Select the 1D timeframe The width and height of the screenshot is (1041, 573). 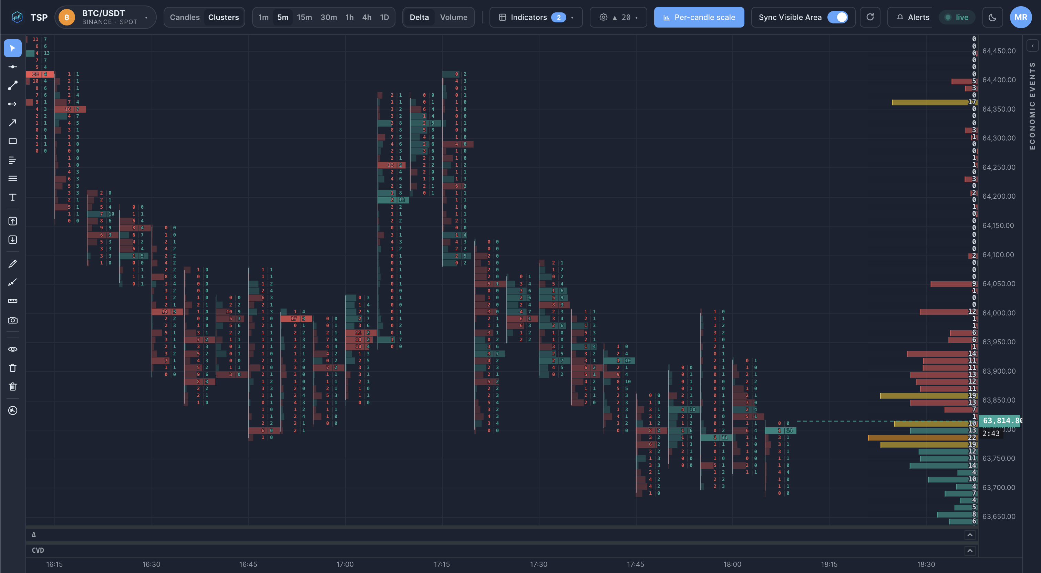coord(384,17)
